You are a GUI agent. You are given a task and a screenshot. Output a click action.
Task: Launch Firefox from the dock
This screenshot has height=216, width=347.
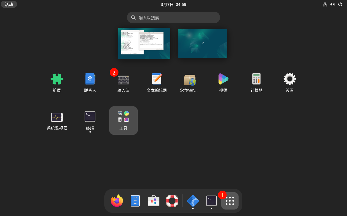pyautogui.click(x=117, y=201)
